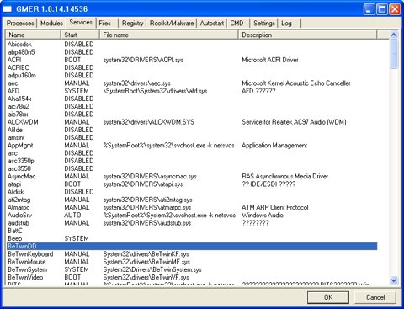The height and width of the screenshot is (309, 404).
Task: Click the scrollbar down arrow
Action: tap(394, 280)
